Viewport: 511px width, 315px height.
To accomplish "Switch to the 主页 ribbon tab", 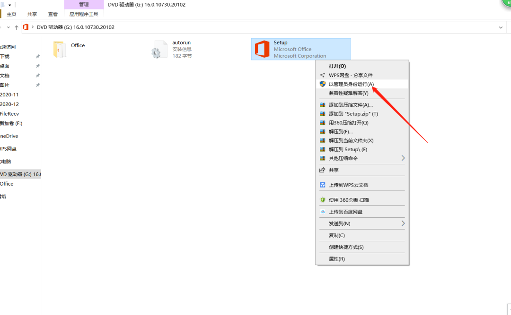I will 11,14.
